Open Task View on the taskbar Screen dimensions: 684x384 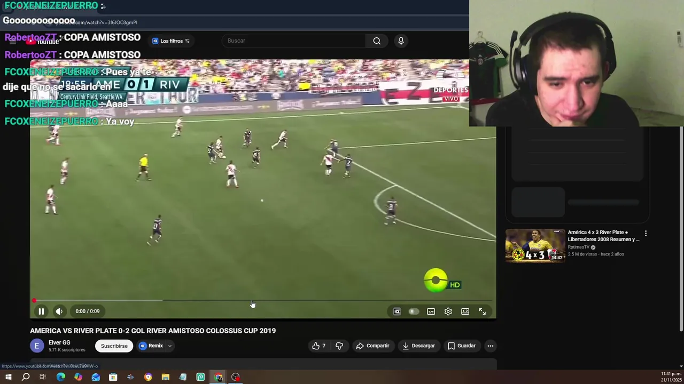coord(43,377)
